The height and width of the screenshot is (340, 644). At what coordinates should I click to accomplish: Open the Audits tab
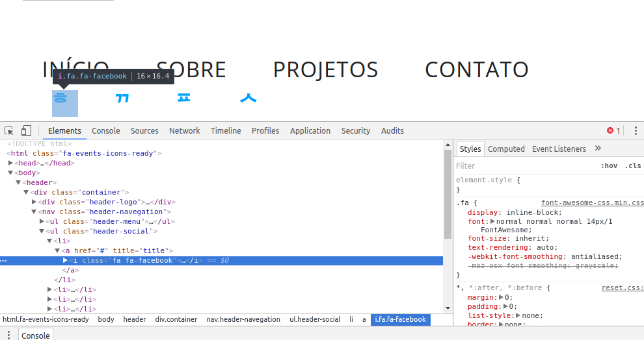pyautogui.click(x=392, y=130)
